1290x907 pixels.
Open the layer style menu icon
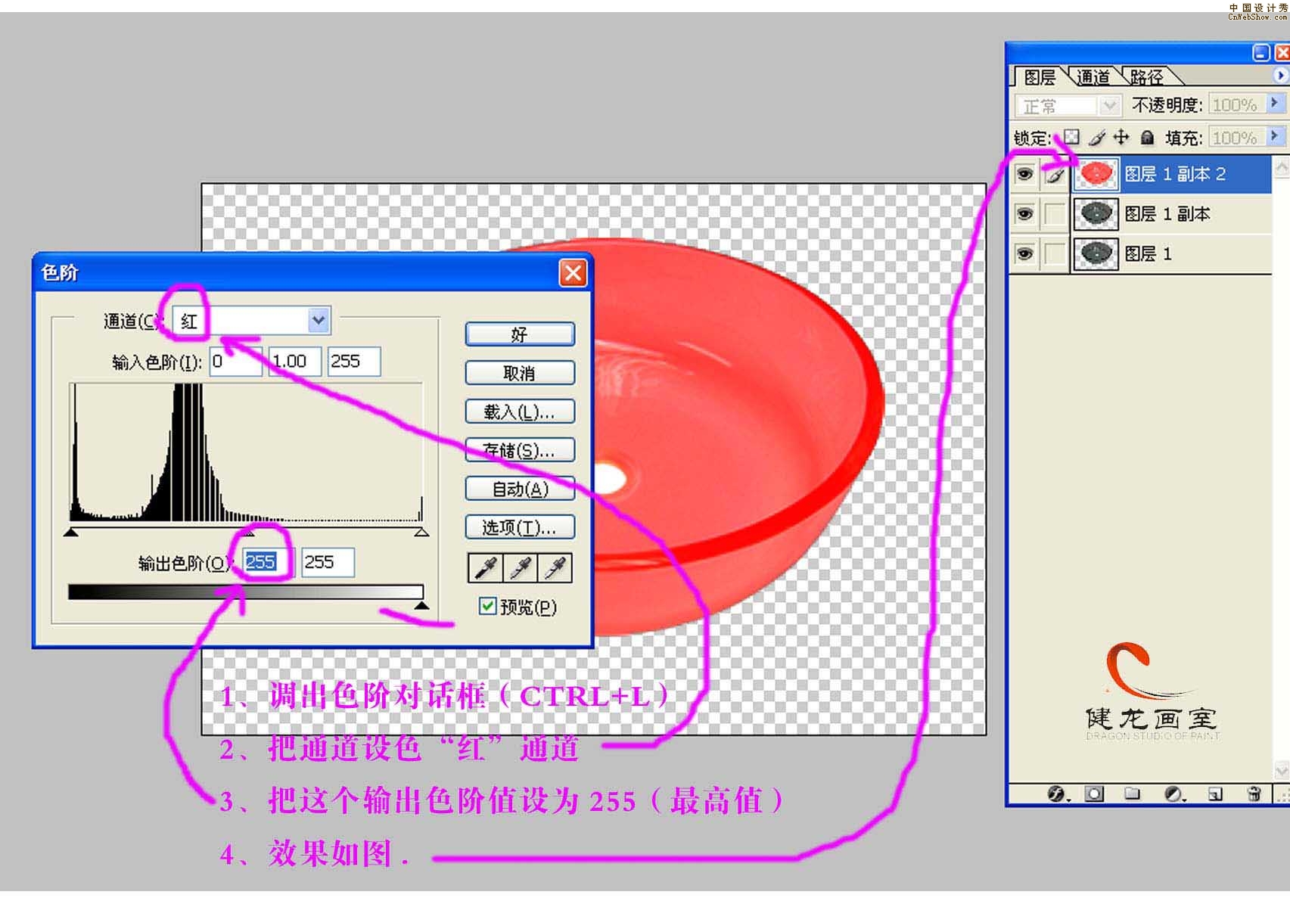pos(1056,794)
